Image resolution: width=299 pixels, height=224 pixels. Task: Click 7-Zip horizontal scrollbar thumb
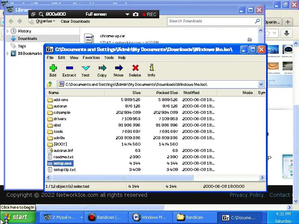(x=123, y=178)
